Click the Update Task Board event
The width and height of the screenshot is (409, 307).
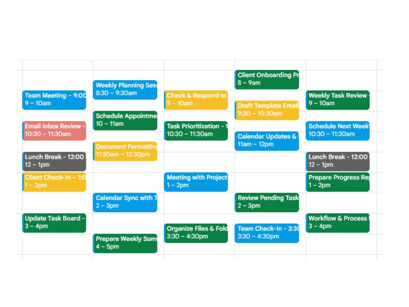pyautogui.click(x=54, y=223)
